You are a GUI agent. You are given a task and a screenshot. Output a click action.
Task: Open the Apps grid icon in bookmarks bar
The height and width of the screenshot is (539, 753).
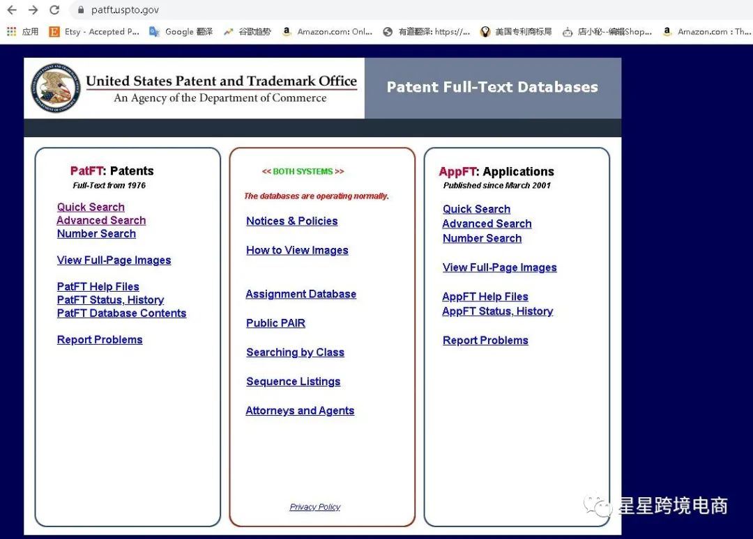pyautogui.click(x=11, y=31)
